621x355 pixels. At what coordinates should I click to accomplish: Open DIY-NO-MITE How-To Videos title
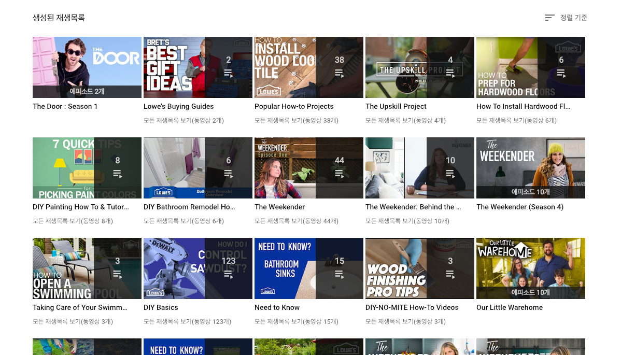(x=412, y=307)
